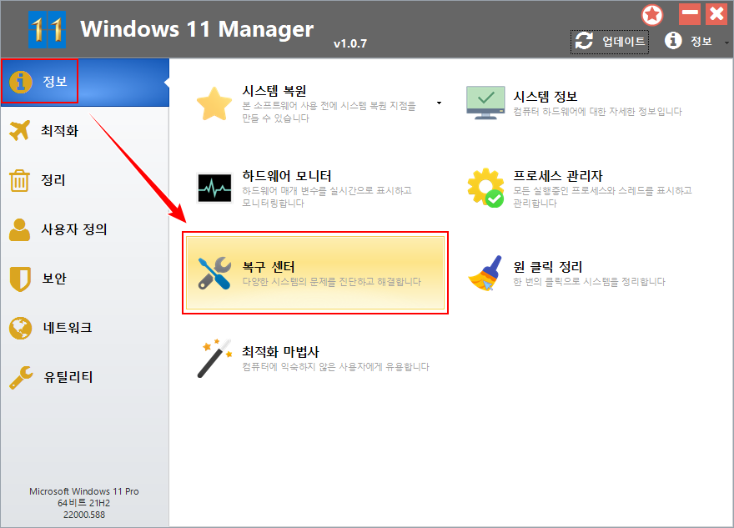Click the Windows 11 Manager logo icon
The height and width of the screenshot is (528, 734).
pyautogui.click(x=47, y=29)
